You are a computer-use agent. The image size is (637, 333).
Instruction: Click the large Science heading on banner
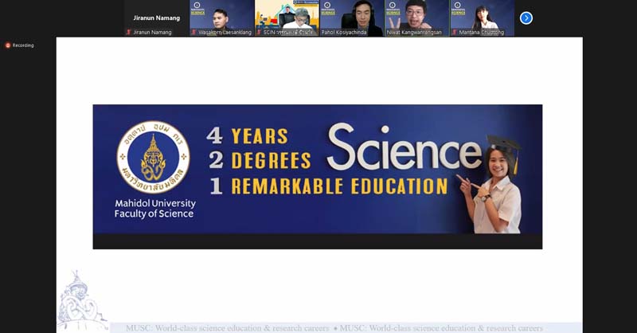[404, 148]
